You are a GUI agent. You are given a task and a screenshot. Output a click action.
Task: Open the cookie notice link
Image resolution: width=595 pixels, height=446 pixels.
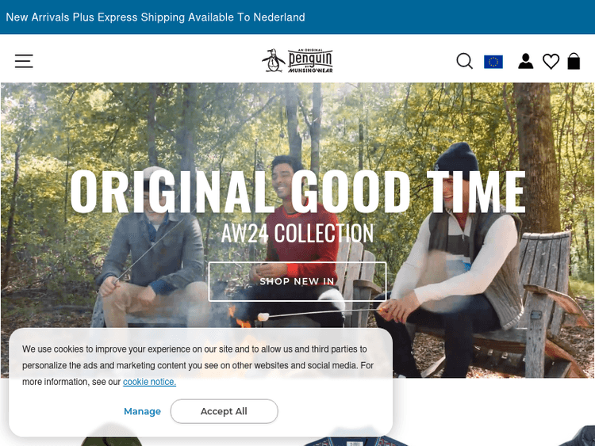(x=149, y=382)
